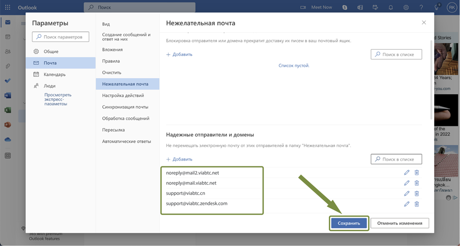Open the Настройка действий section
This screenshot has width=460, height=246.
[127, 95]
